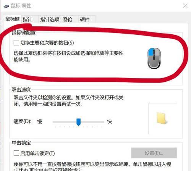Click the 慢 label beside the slider
Image resolution: width=191 pixels, height=171 pixels.
(x=39, y=121)
